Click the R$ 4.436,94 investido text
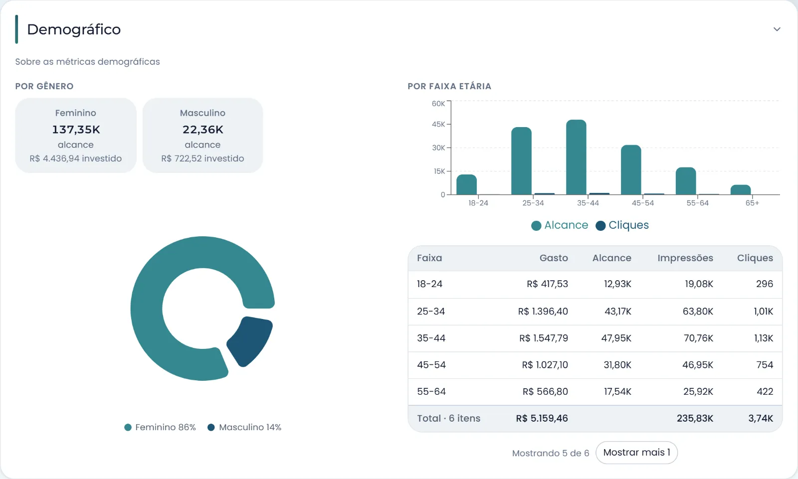The image size is (798, 479). pyautogui.click(x=76, y=159)
